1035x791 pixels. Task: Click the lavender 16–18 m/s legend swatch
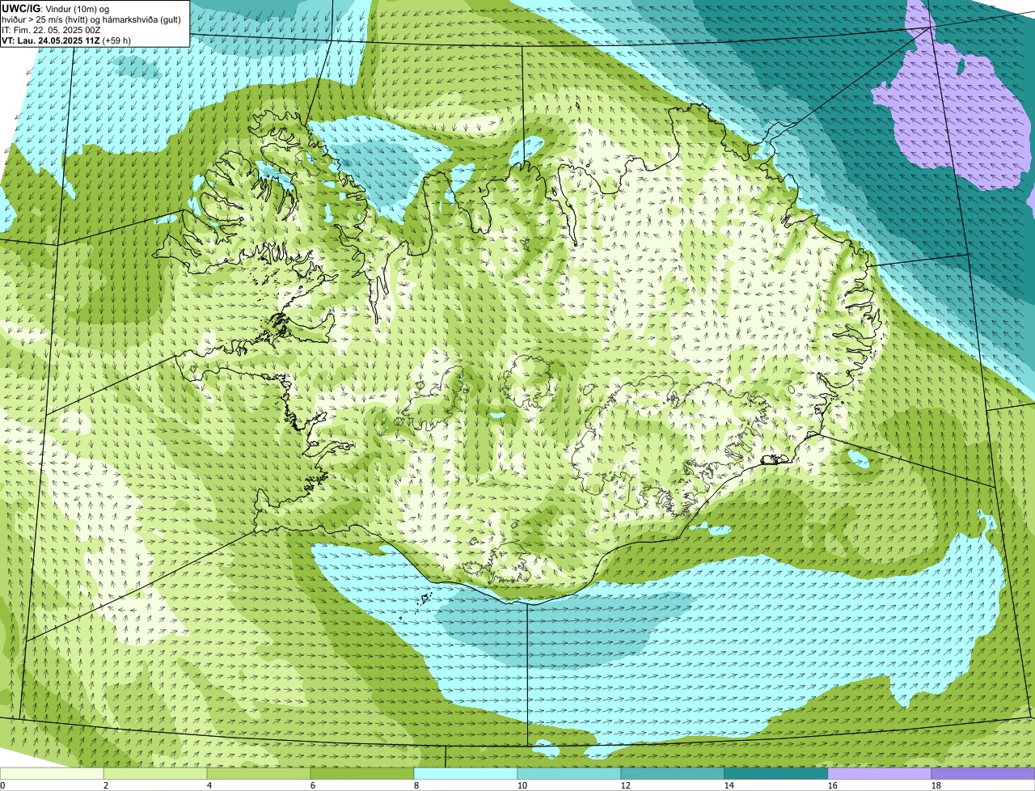point(880,774)
